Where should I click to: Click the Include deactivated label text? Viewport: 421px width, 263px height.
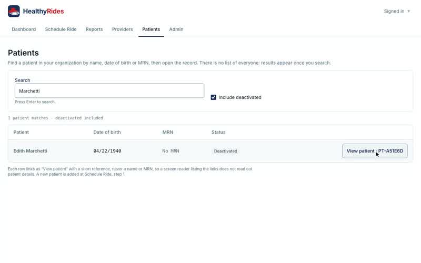pyautogui.click(x=240, y=97)
